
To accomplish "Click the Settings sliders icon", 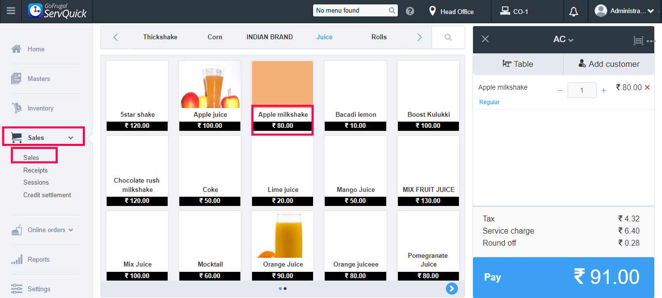I will 16,289.
